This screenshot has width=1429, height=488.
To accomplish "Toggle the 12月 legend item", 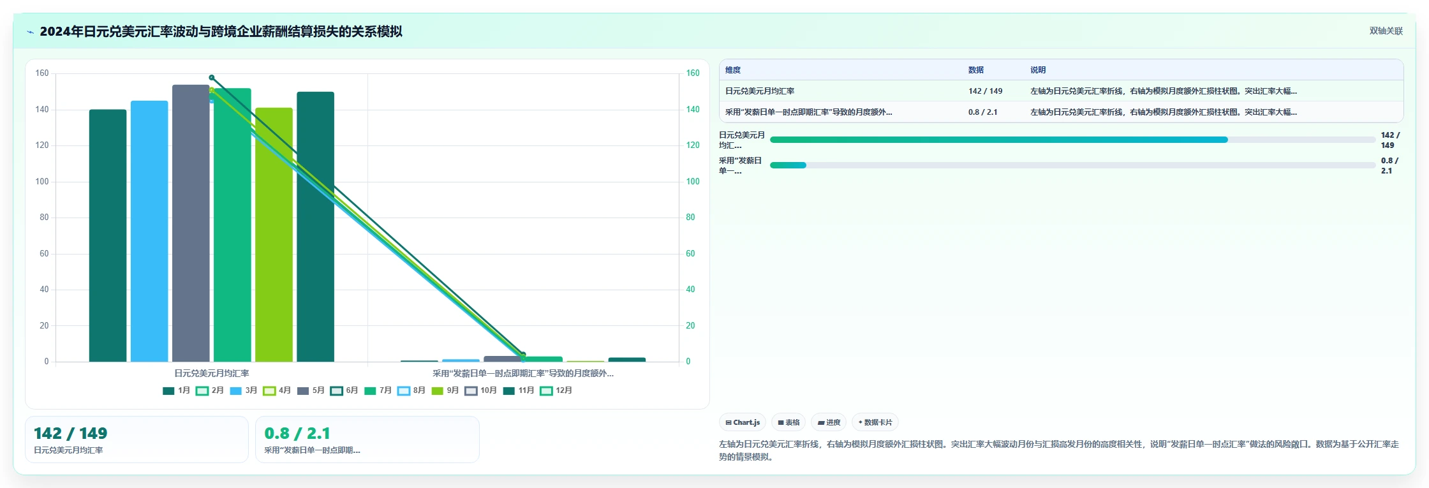I will 556,391.
